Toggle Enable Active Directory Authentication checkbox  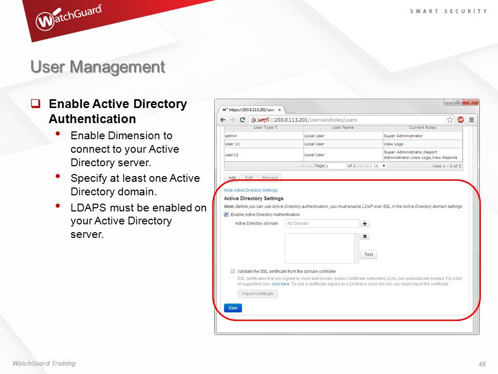pos(226,215)
